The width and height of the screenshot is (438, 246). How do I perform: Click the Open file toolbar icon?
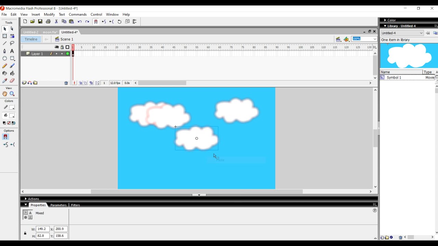pos(33,22)
